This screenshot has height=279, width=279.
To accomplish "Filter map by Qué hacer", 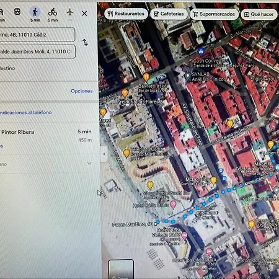I will click(259, 14).
